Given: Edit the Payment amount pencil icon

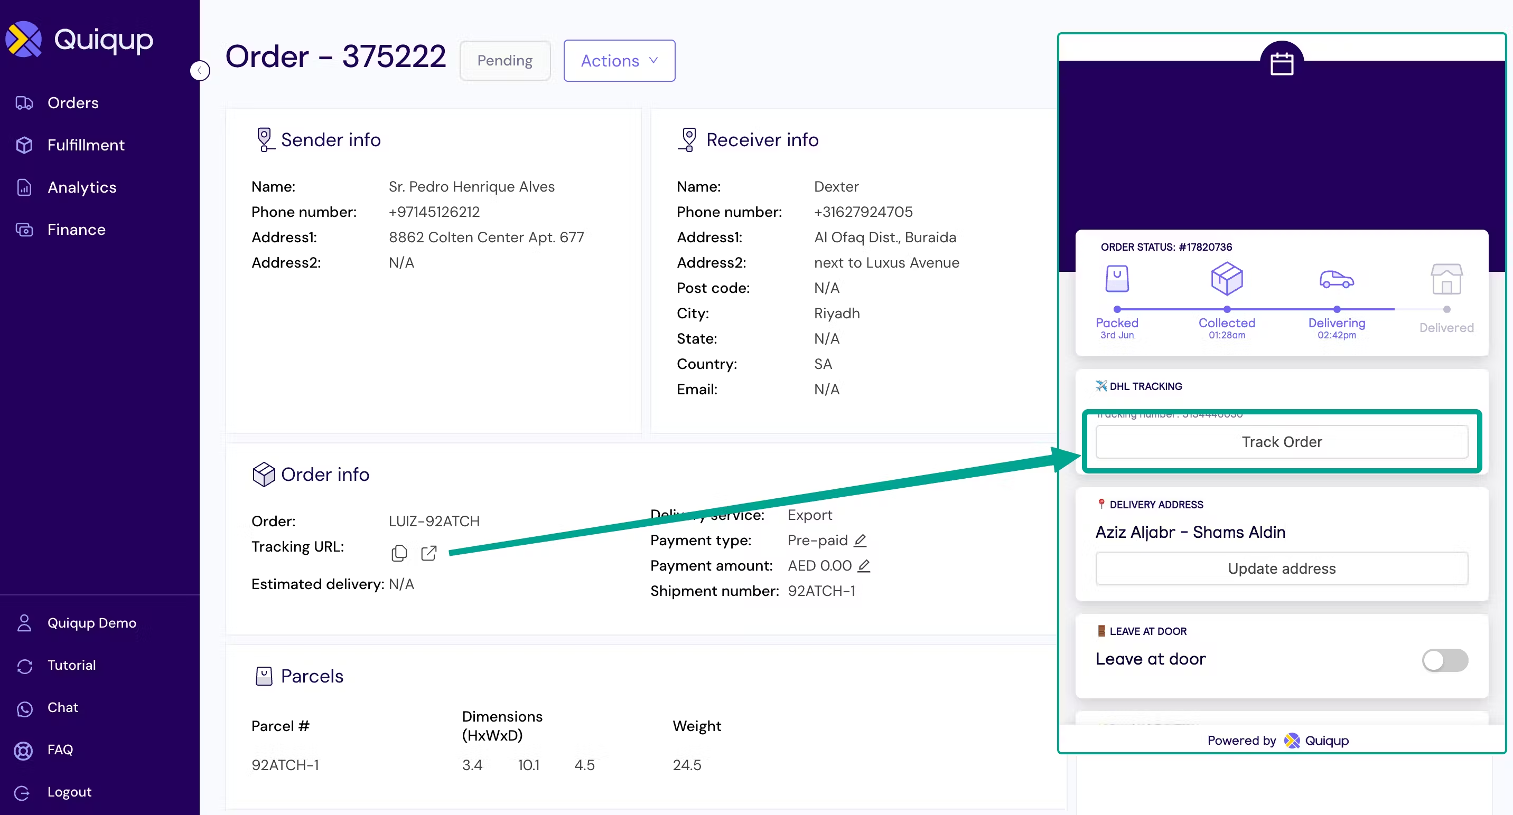Looking at the screenshot, I should point(863,566).
